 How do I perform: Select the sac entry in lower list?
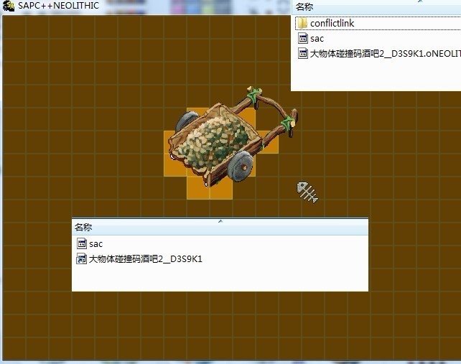96,244
